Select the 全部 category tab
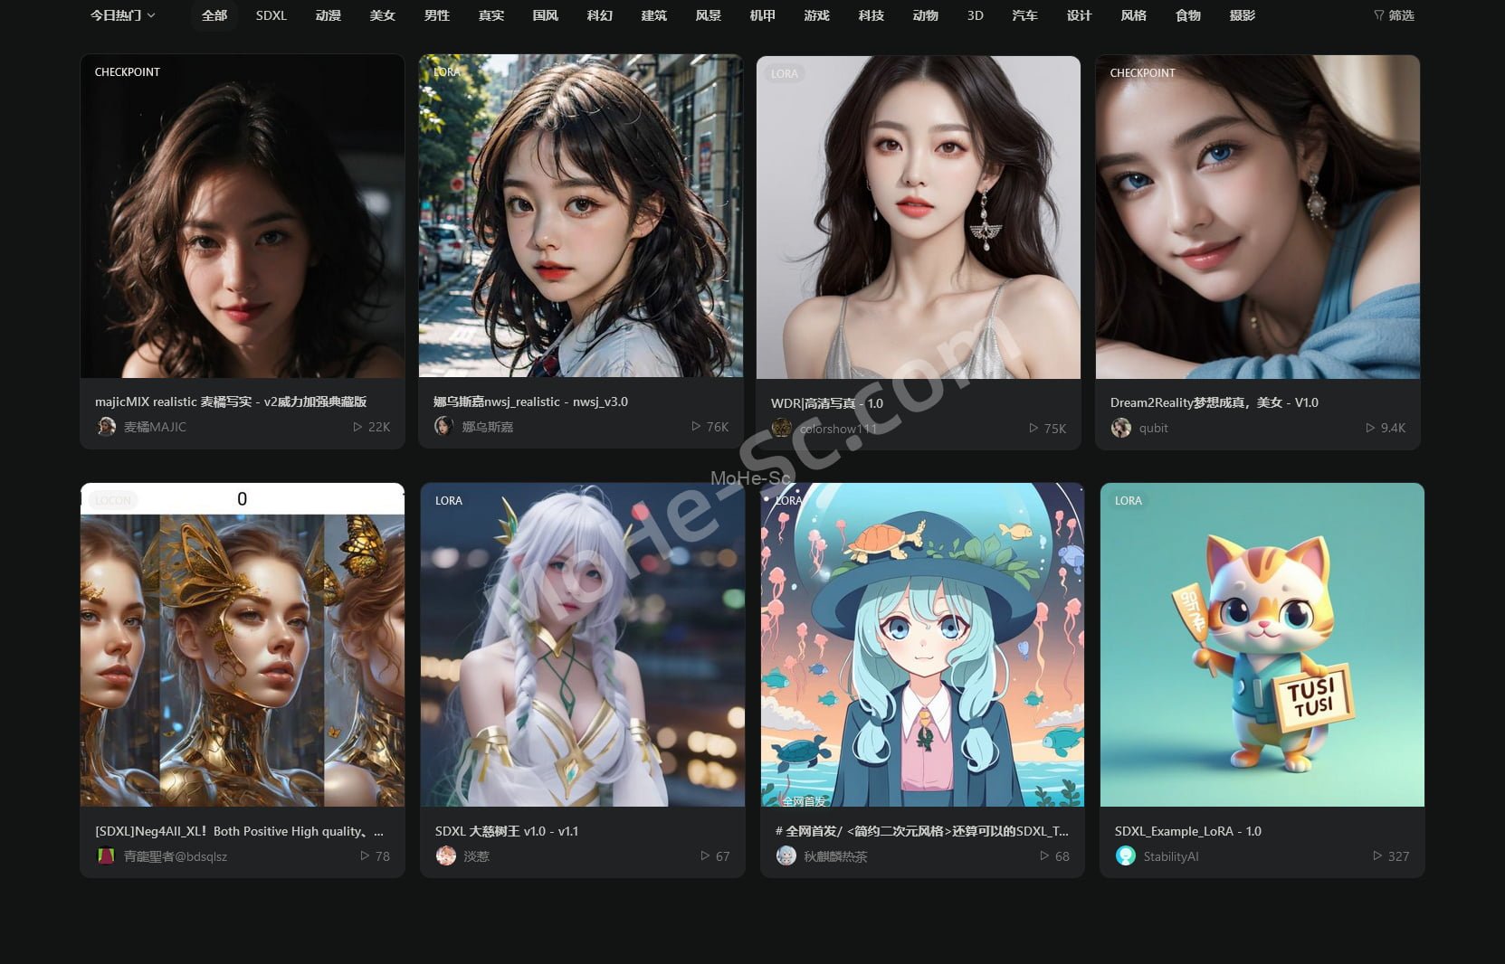The height and width of the screenshot is (964, 1505). 214,15
